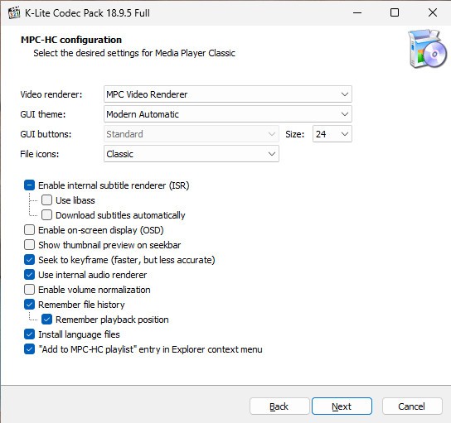The width and height of the screenshot is (451, 423).
Task: Toggle Enable internal subtitle renderer (ISR)
Action: [x=29, y=185]
